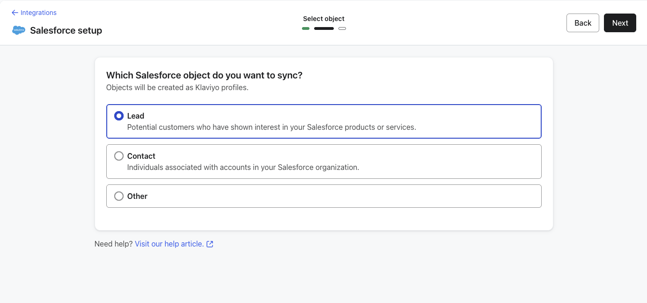Click the Select object step label
The height and width of the screenshot is (303, 647).
pyautogui.click(x=323, y=19)
